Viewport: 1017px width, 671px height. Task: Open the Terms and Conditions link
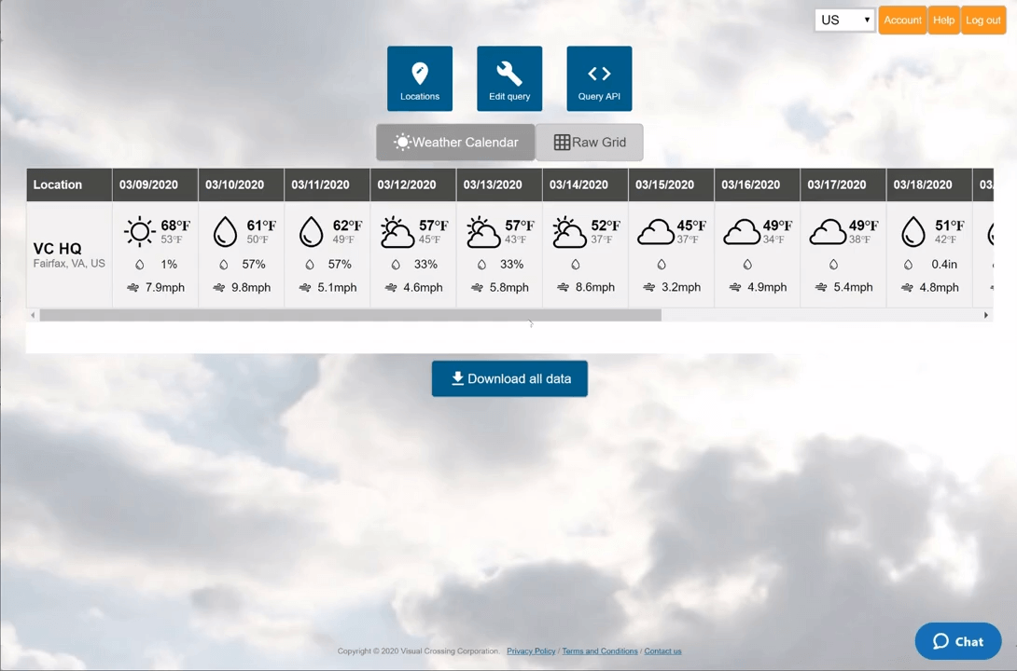point(599,651)
